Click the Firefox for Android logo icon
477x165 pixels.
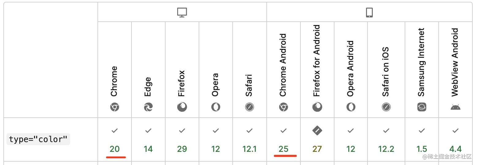click(x=317, y=107)
